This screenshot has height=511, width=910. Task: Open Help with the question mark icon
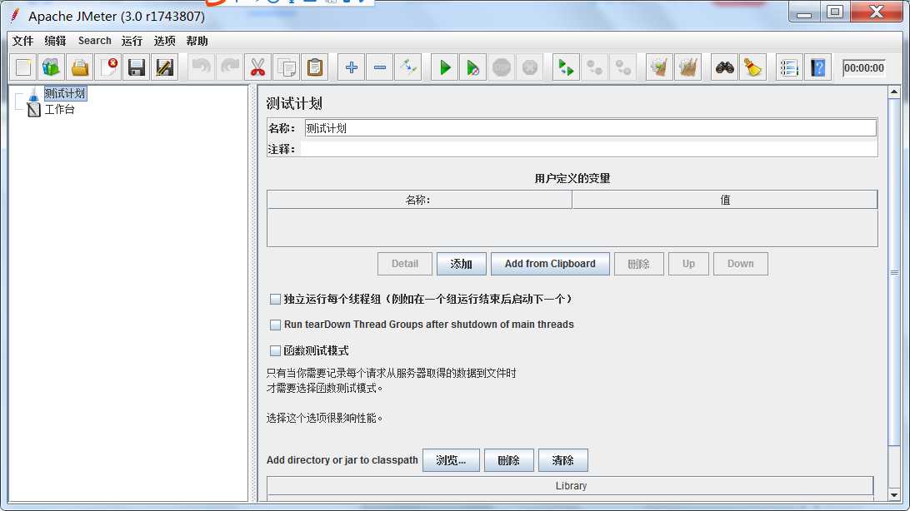point(817,67)
